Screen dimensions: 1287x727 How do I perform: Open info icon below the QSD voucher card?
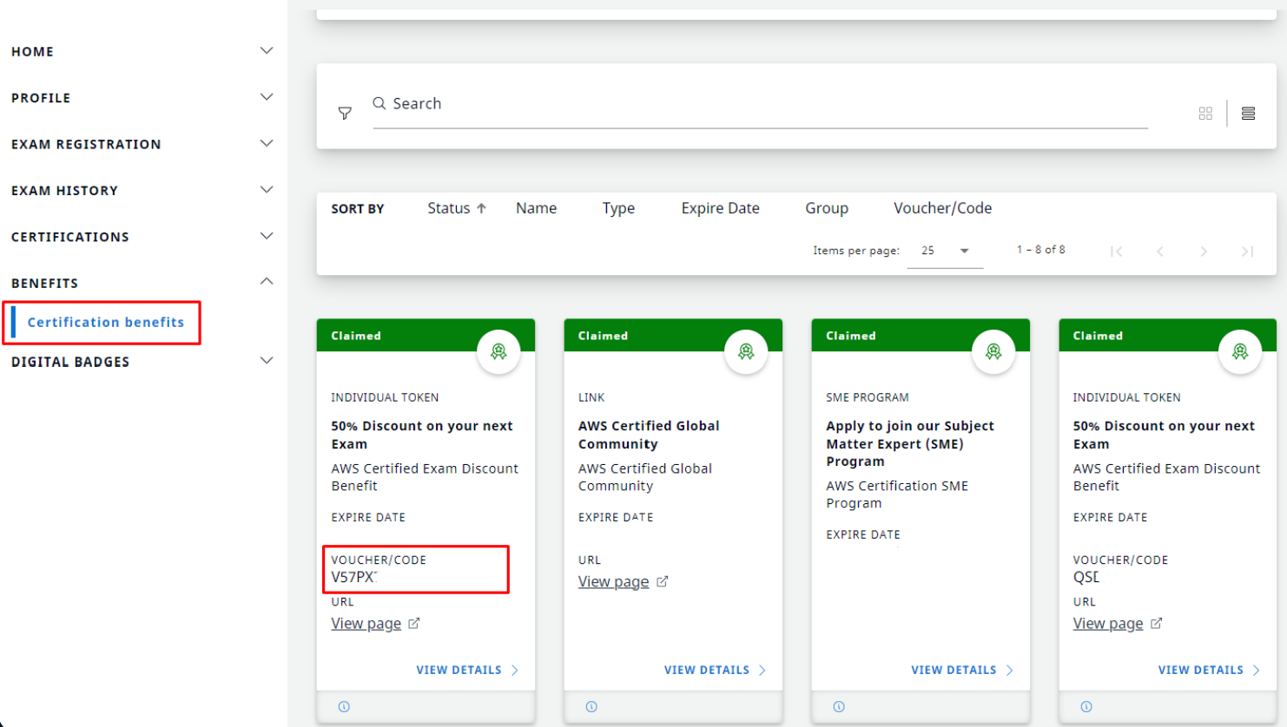click(x=1086, y=707)
